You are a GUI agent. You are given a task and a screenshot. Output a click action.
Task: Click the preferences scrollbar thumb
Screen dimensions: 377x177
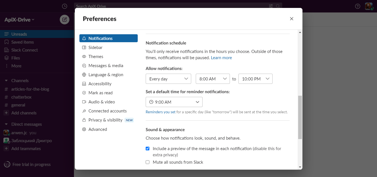300,117
